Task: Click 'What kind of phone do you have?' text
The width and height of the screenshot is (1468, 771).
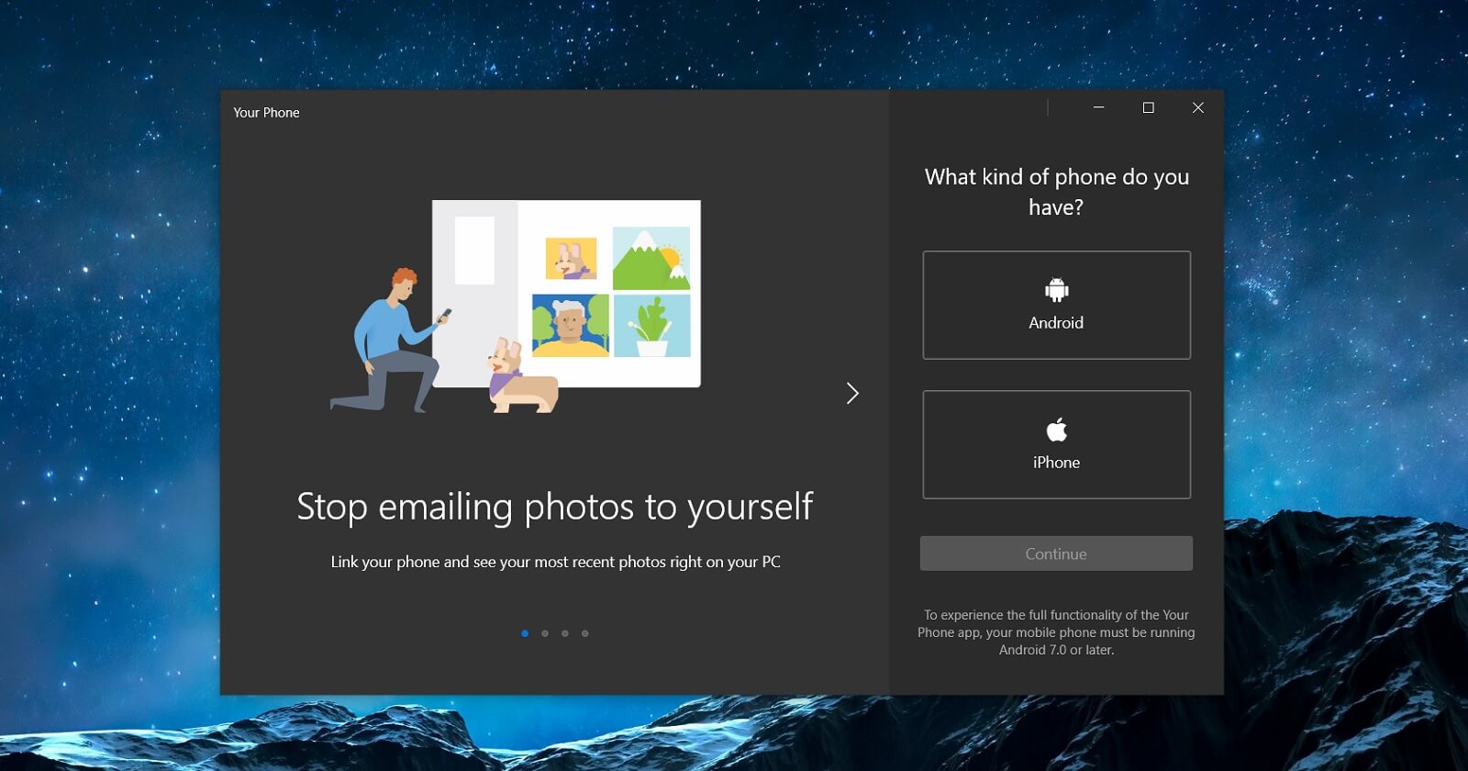Action: click(x=1056, y=192)
